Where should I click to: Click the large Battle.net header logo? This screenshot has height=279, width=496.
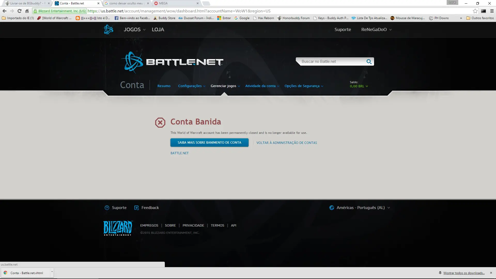coord(172,62)
